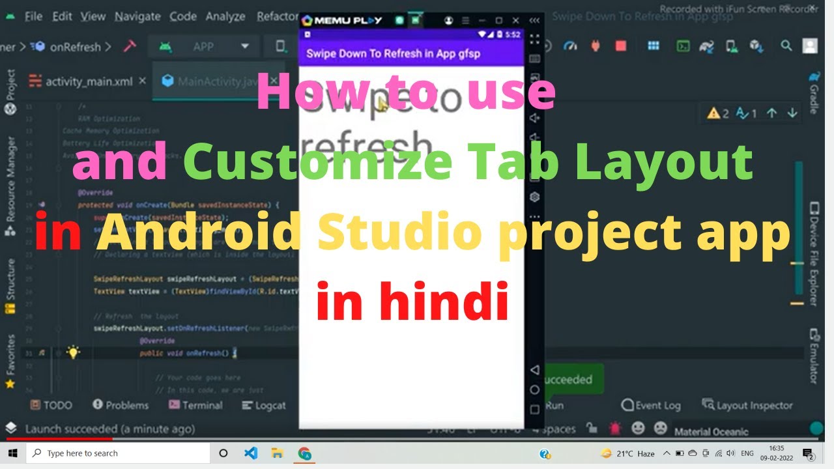Collapse MEmu sidebar with triple chevron
The width and height of the screenshot is (834, 469).
tap(535, 20)
